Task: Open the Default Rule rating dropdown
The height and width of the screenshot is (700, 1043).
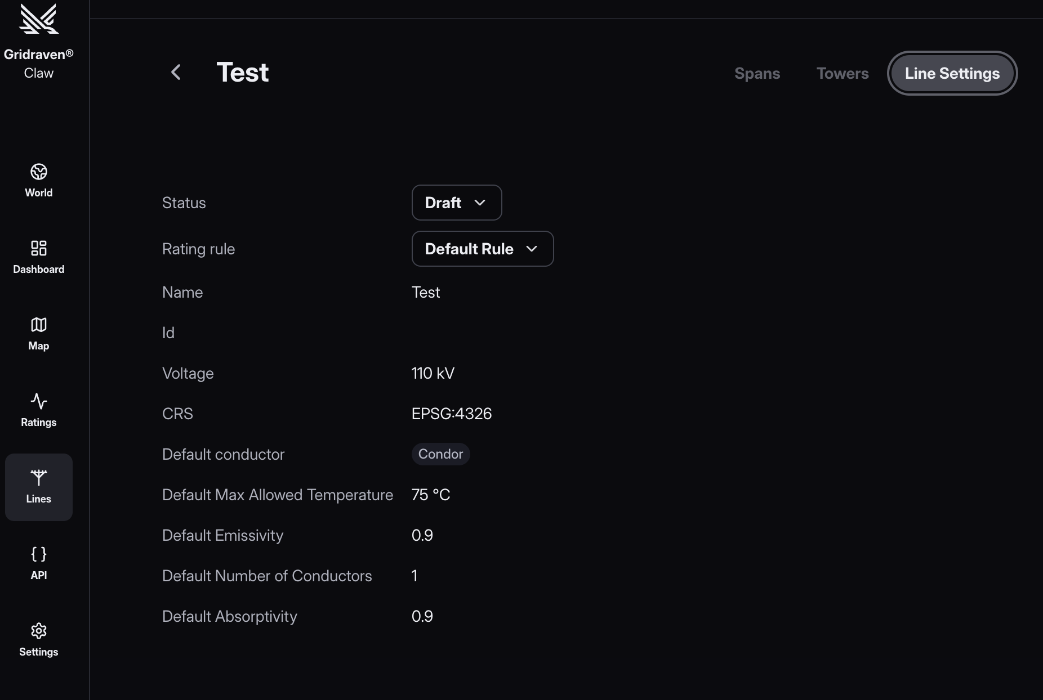Action: point(482,249)
